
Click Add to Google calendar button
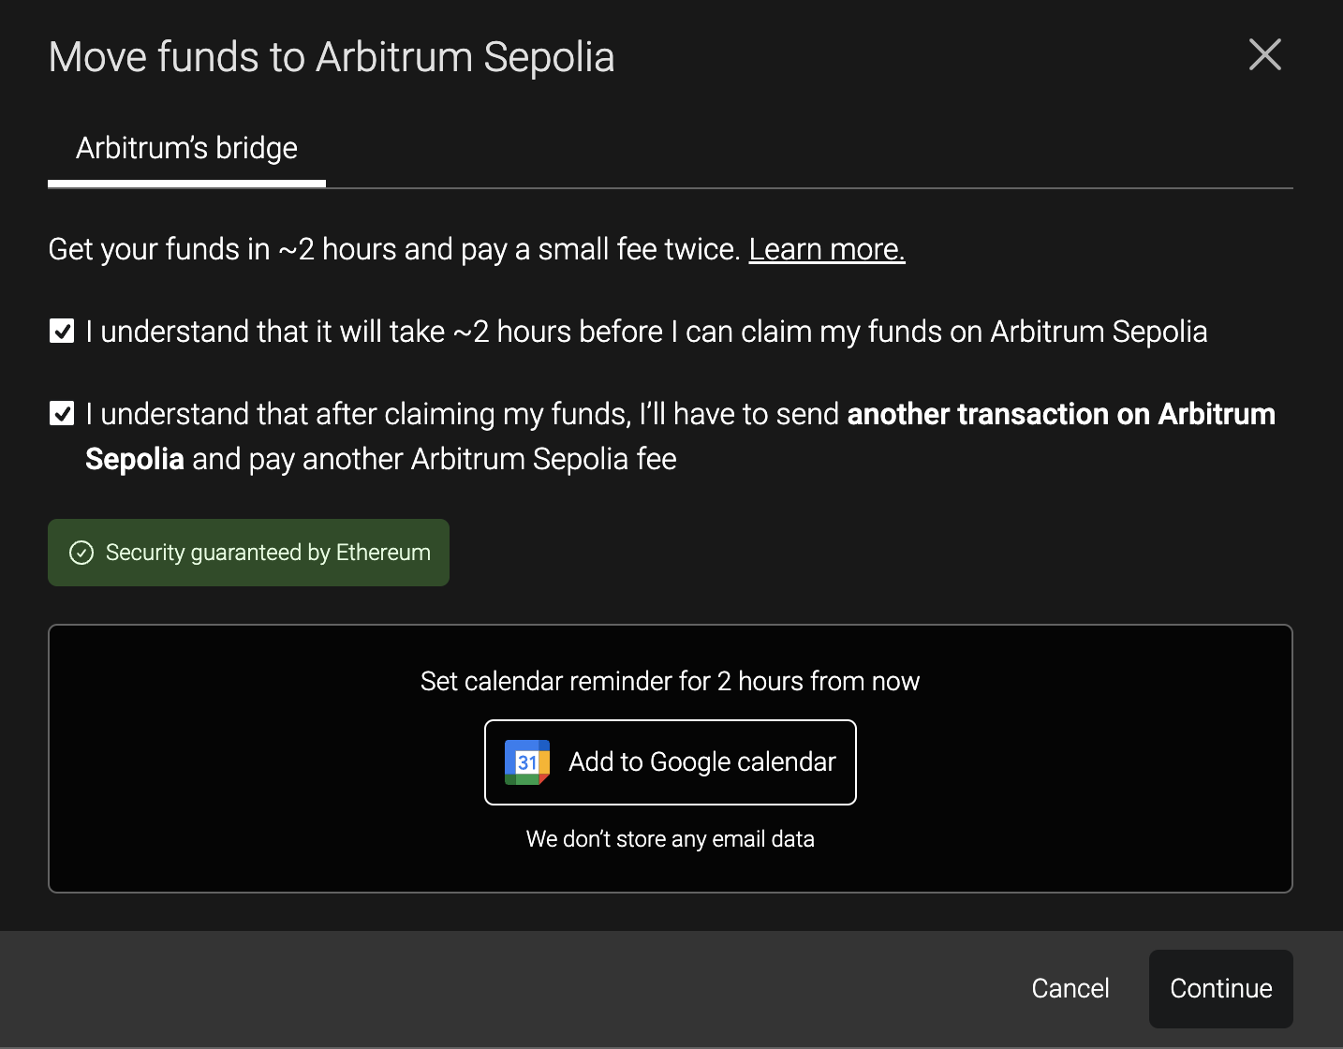[x=671, y=762]
